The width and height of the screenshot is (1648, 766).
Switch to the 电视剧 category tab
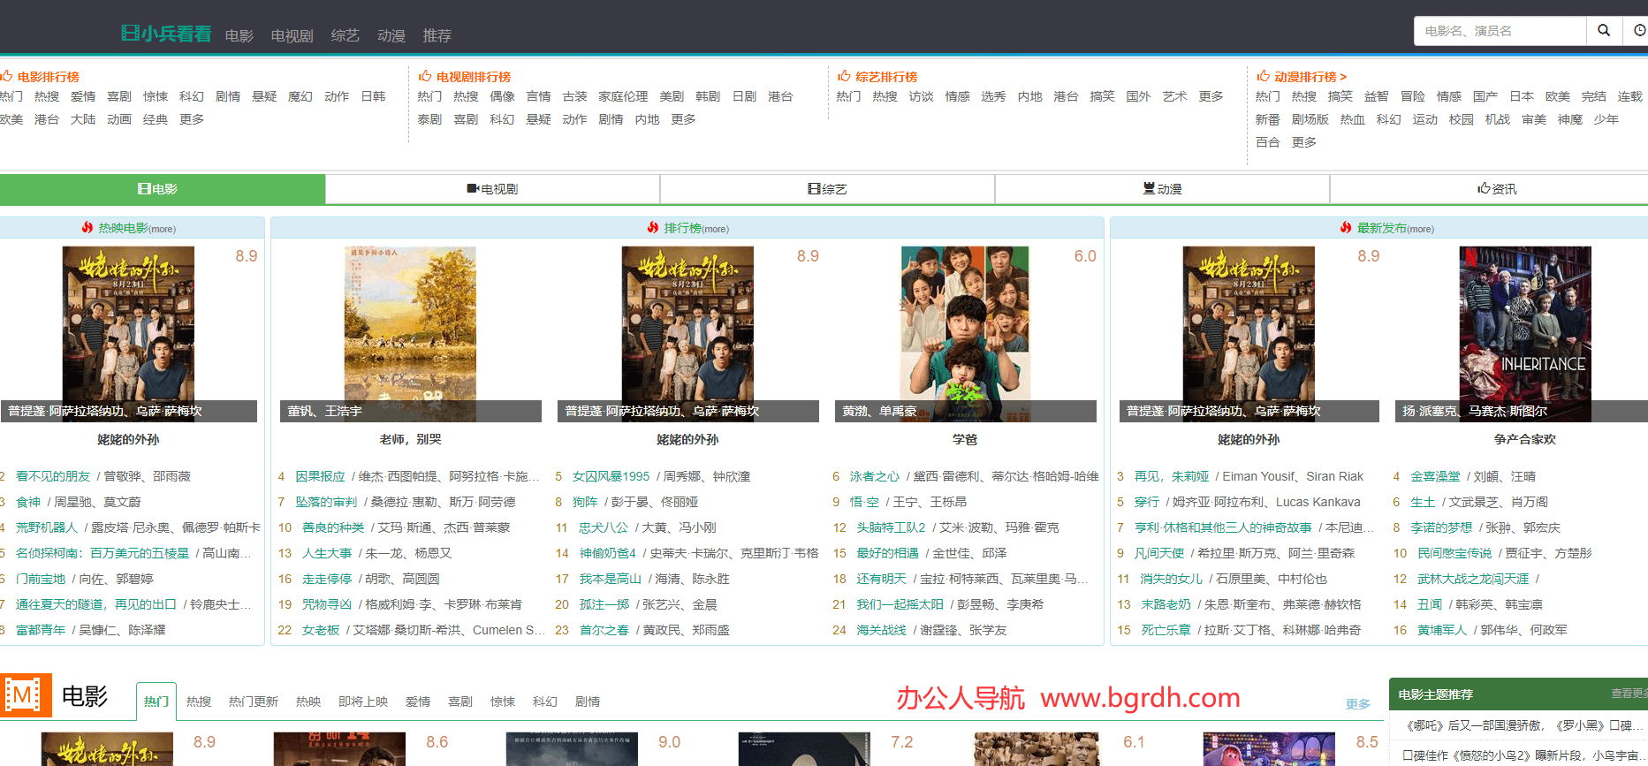click(x=492, y=189)
